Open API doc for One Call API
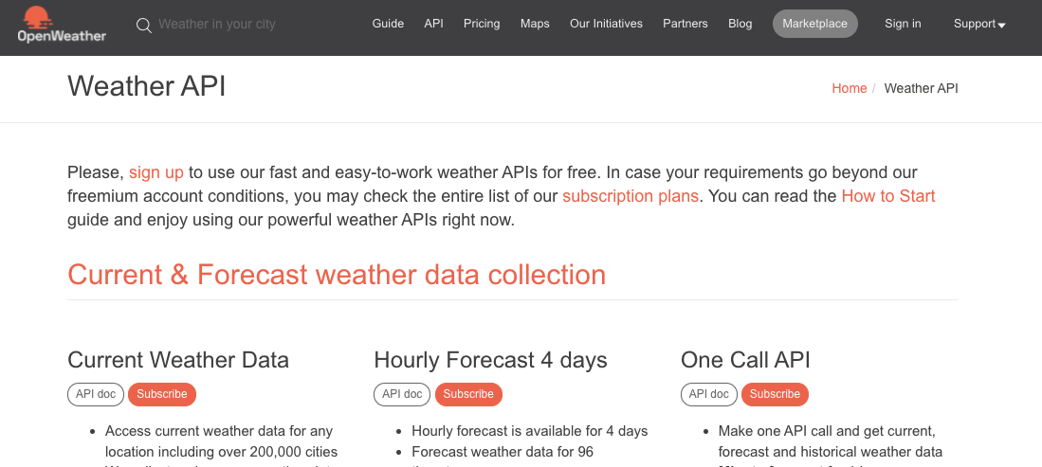The height and width of the screenshot is (467, 1042). point(709,394)
